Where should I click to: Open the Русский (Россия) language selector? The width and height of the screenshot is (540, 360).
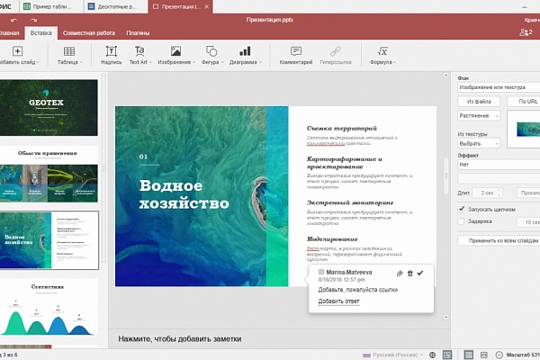tap(393, 355)
